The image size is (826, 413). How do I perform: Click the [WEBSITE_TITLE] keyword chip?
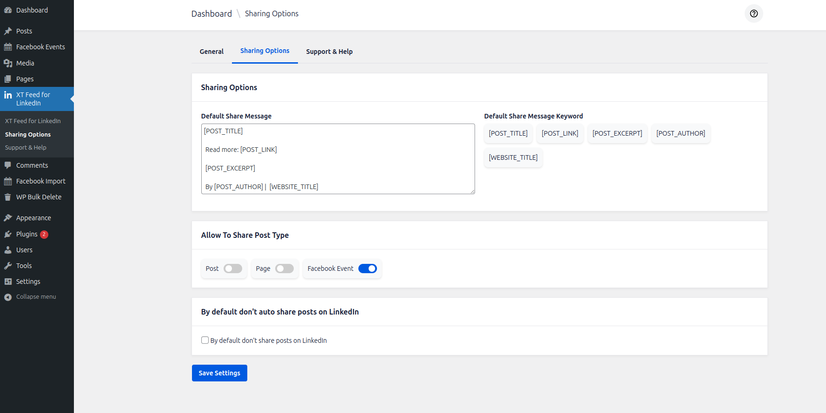click(x=513, y=157)
